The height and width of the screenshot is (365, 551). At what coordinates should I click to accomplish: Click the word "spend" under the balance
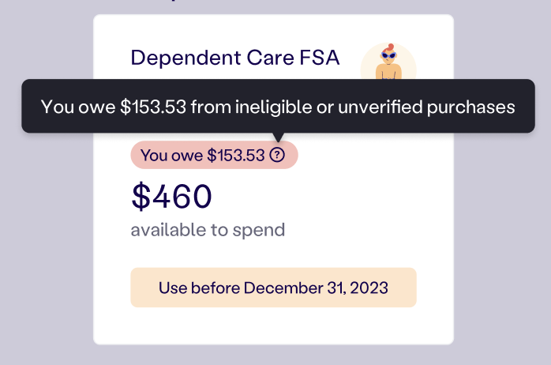tap(261, 230)
